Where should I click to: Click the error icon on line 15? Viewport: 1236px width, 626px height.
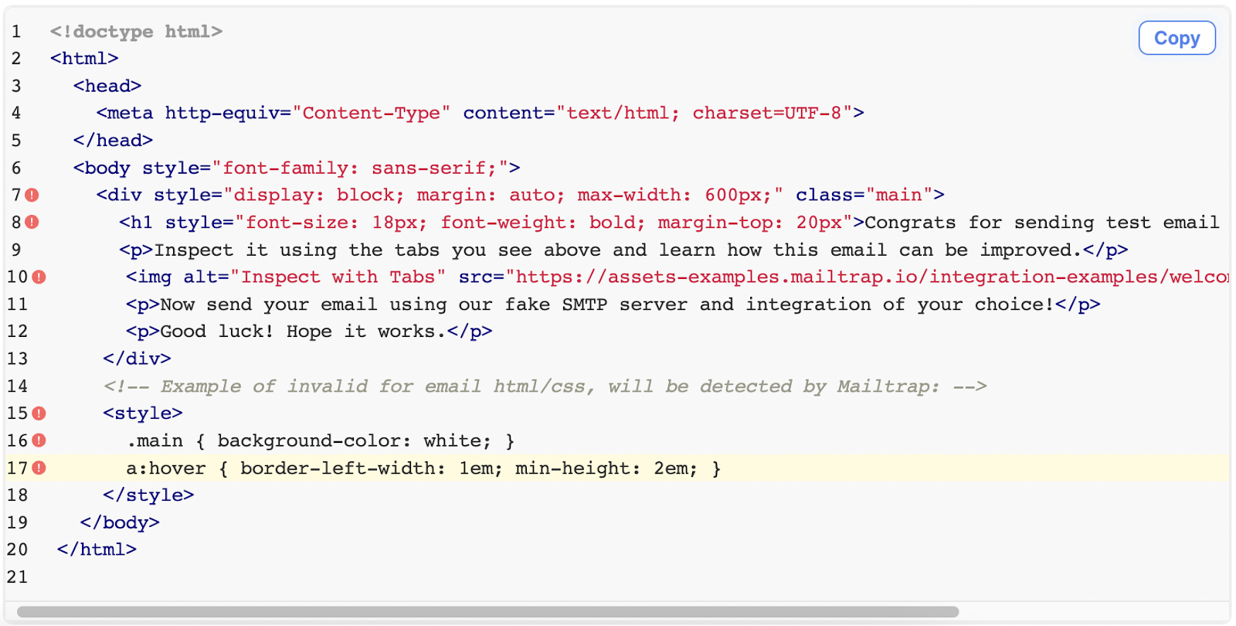[x=39, y=413]
